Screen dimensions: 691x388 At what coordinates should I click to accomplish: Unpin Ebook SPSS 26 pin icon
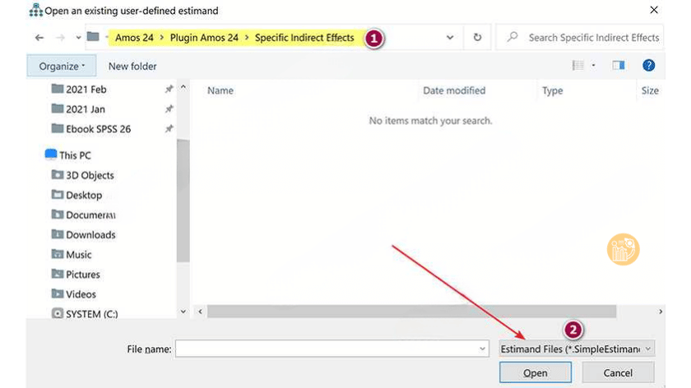169,128
